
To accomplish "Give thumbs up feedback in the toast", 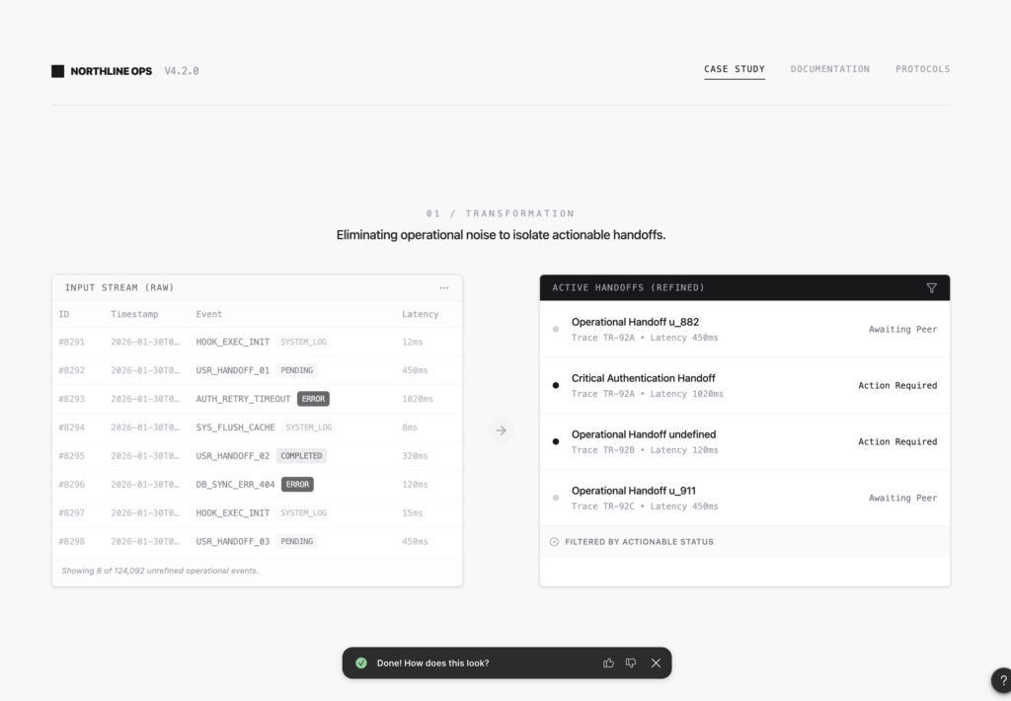I will pos(608,662).
